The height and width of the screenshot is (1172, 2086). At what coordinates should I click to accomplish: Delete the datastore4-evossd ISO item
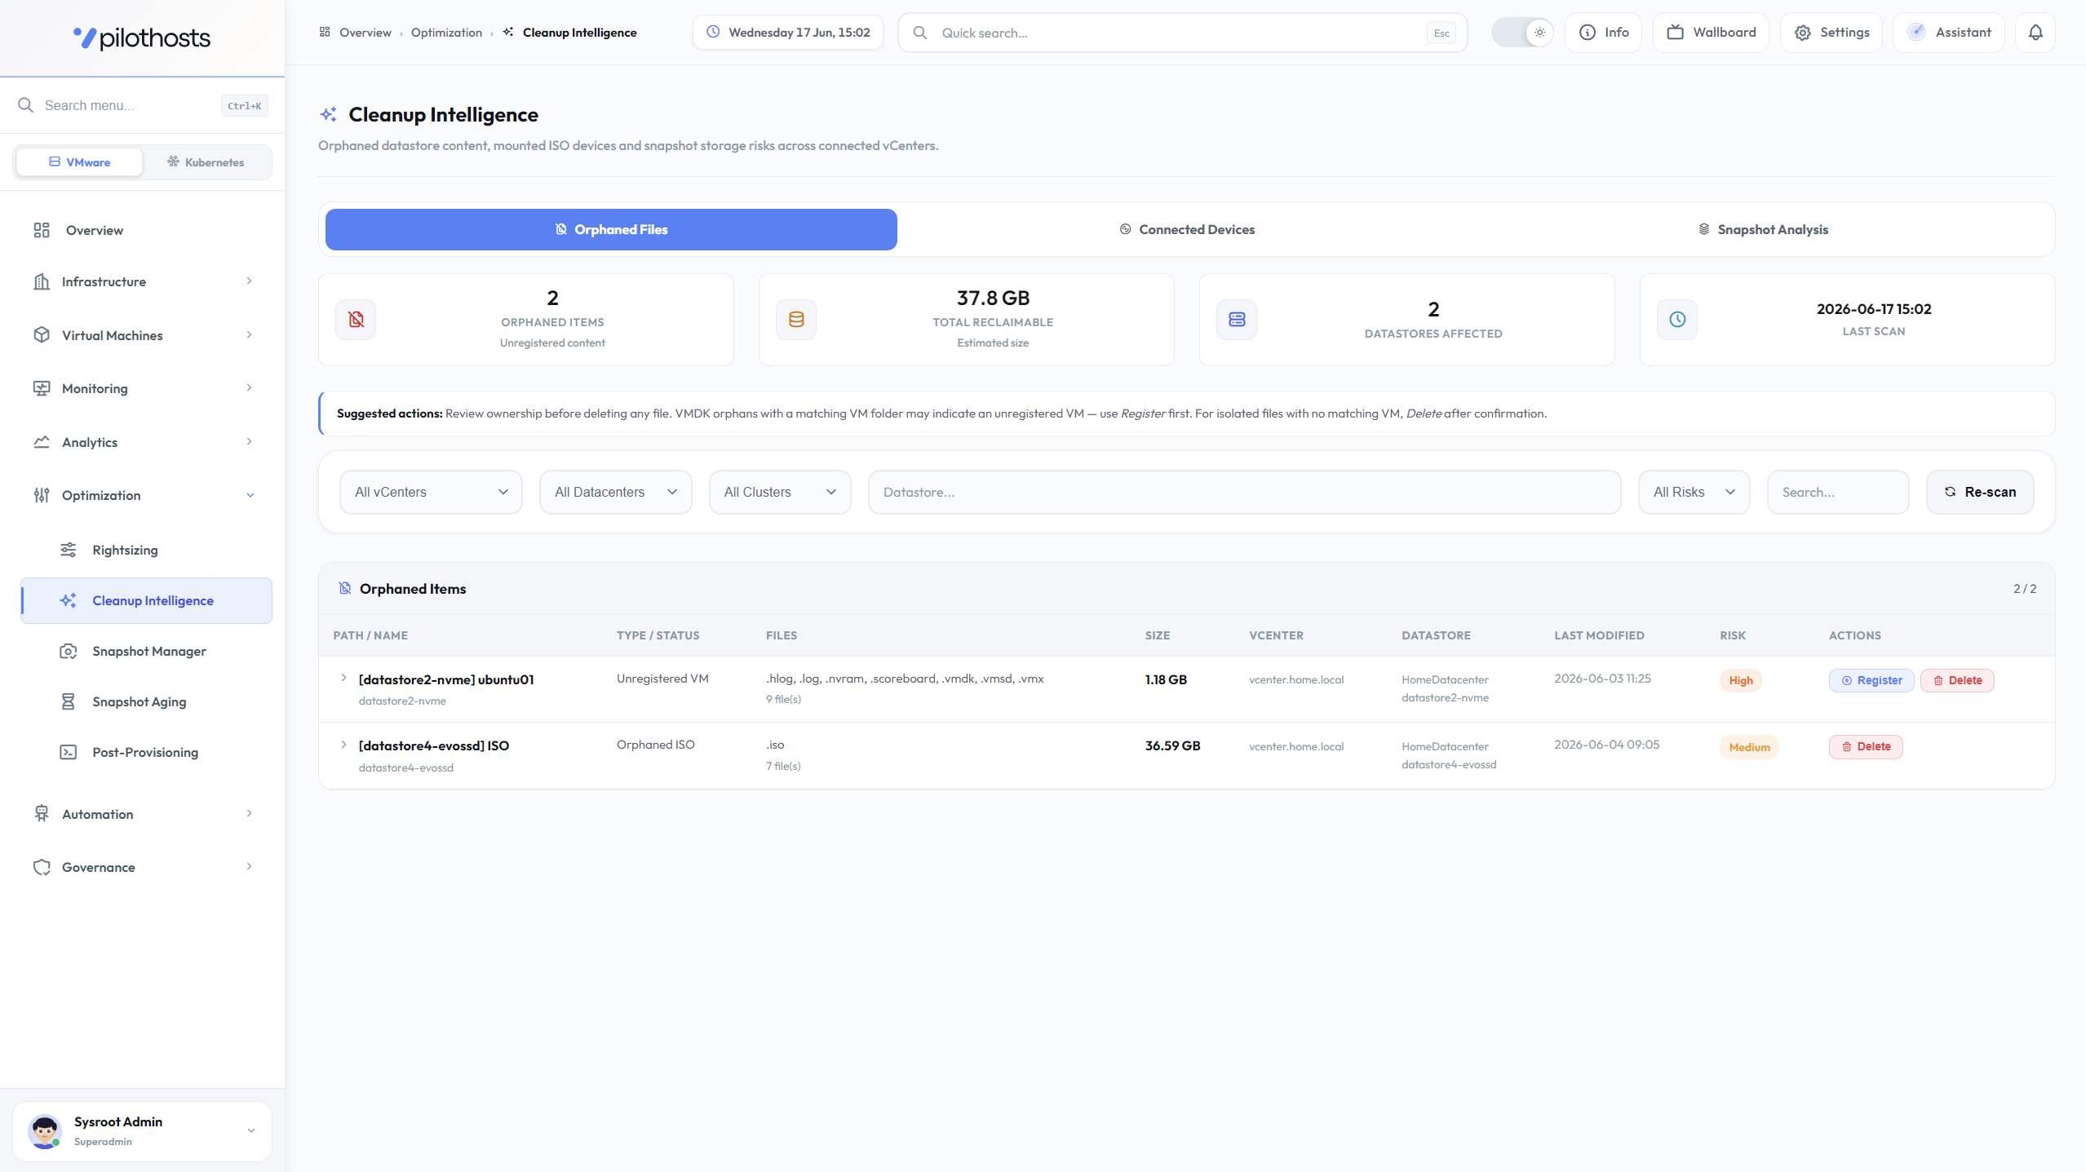point(1866,746)
